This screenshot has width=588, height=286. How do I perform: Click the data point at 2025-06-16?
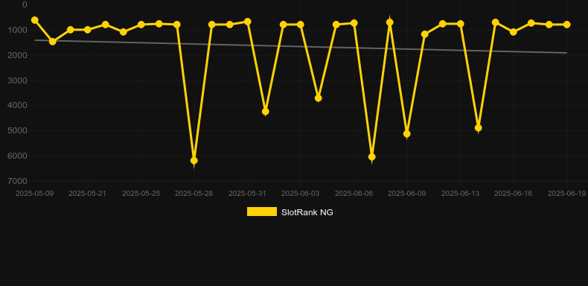514,32
